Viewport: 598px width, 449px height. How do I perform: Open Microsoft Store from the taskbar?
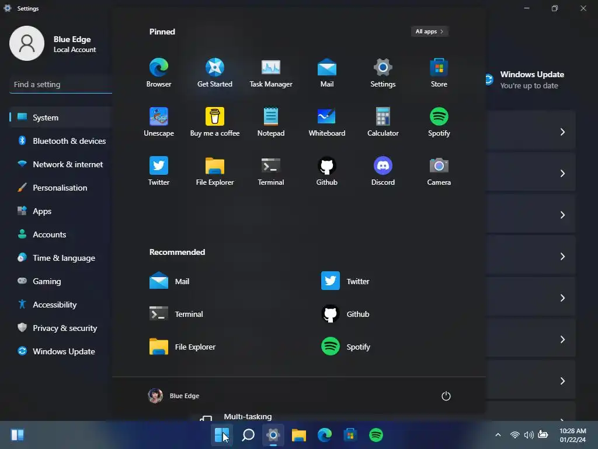tap(350, 435)
